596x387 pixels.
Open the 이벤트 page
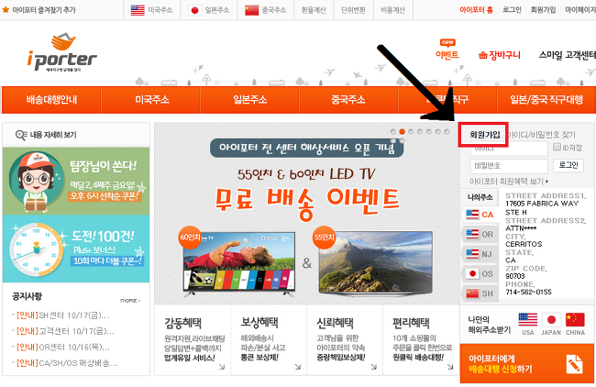tap(447, 55)
